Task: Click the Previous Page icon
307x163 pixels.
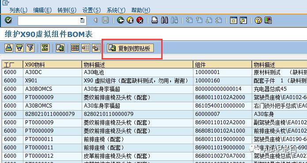Action: click(199, 20)
